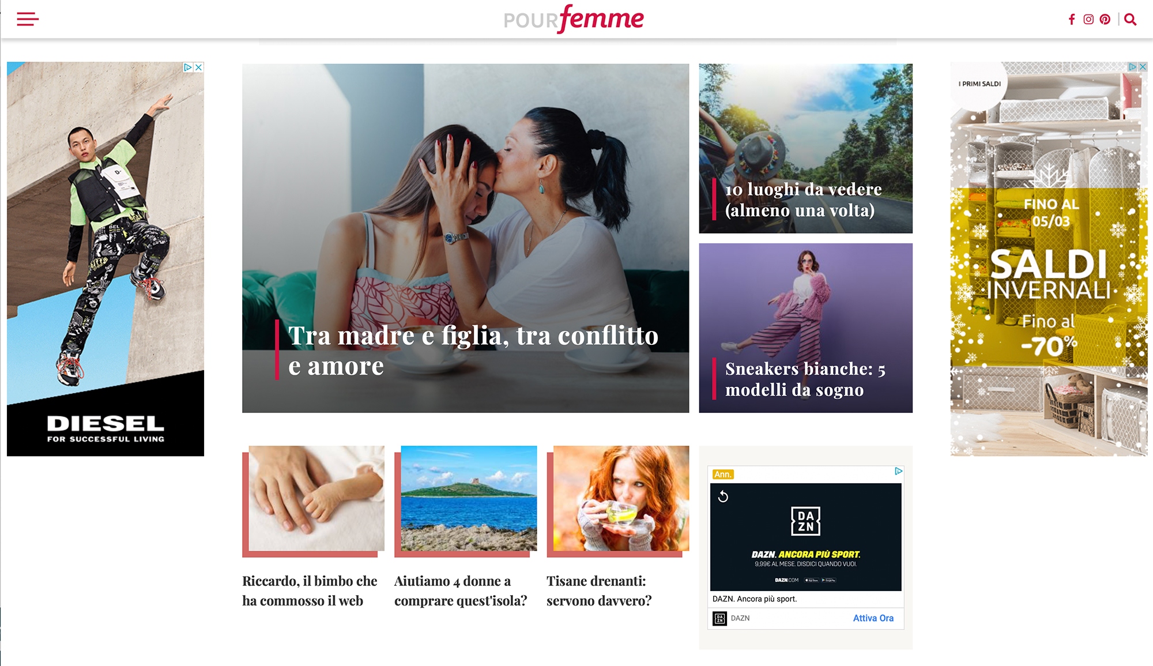Click the AdChoices icon on Diesel ad
This screenshot has height=666, width=1153.
click(188, 67)
